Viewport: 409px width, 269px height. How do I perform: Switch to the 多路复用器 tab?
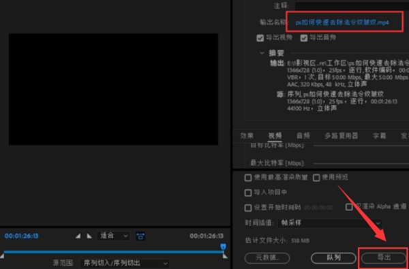(342, 136)
